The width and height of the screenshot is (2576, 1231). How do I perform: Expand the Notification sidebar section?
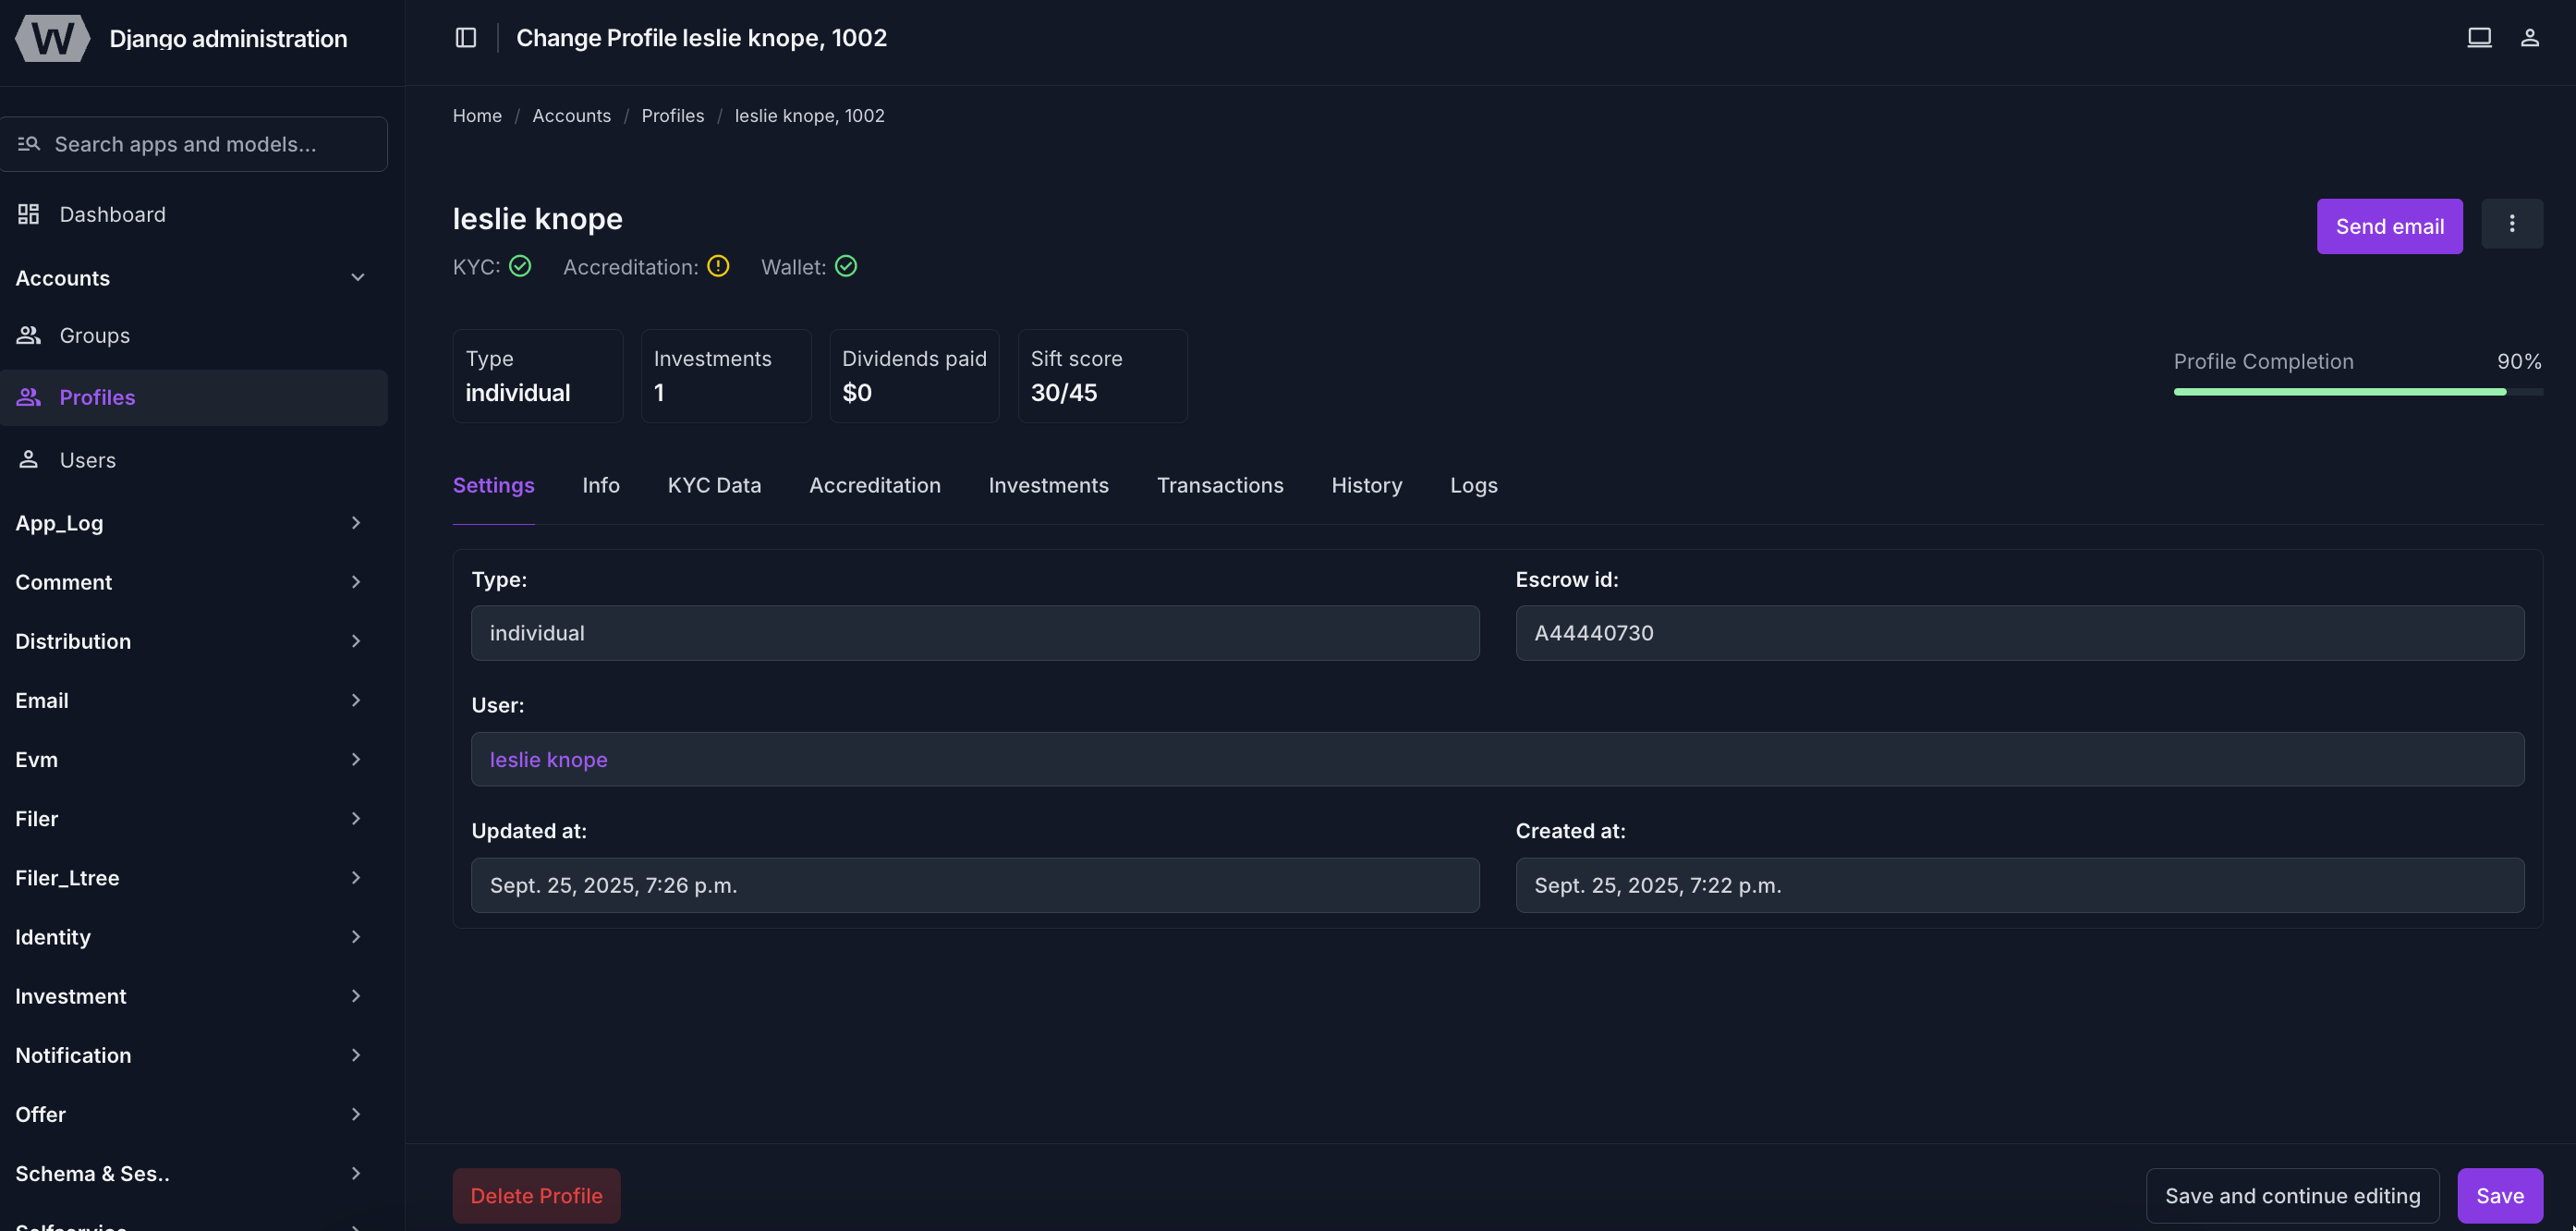click(x=355, y=1055)
